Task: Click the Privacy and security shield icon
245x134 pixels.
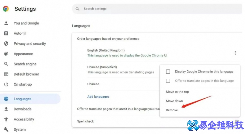Action: (6, 44)
